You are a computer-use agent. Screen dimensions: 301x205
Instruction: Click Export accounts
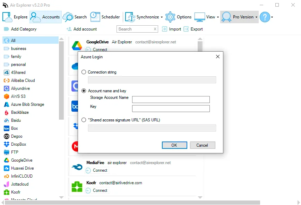[193, 29]
